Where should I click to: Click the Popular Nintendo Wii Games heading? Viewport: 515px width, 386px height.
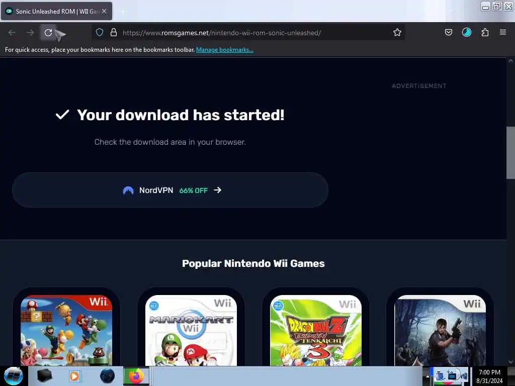pos(253,263)
